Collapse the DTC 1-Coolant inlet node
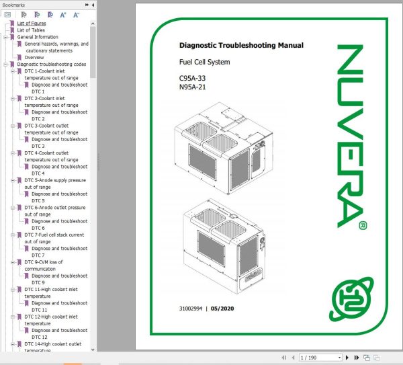403x365 pixels. click(12, 71)
